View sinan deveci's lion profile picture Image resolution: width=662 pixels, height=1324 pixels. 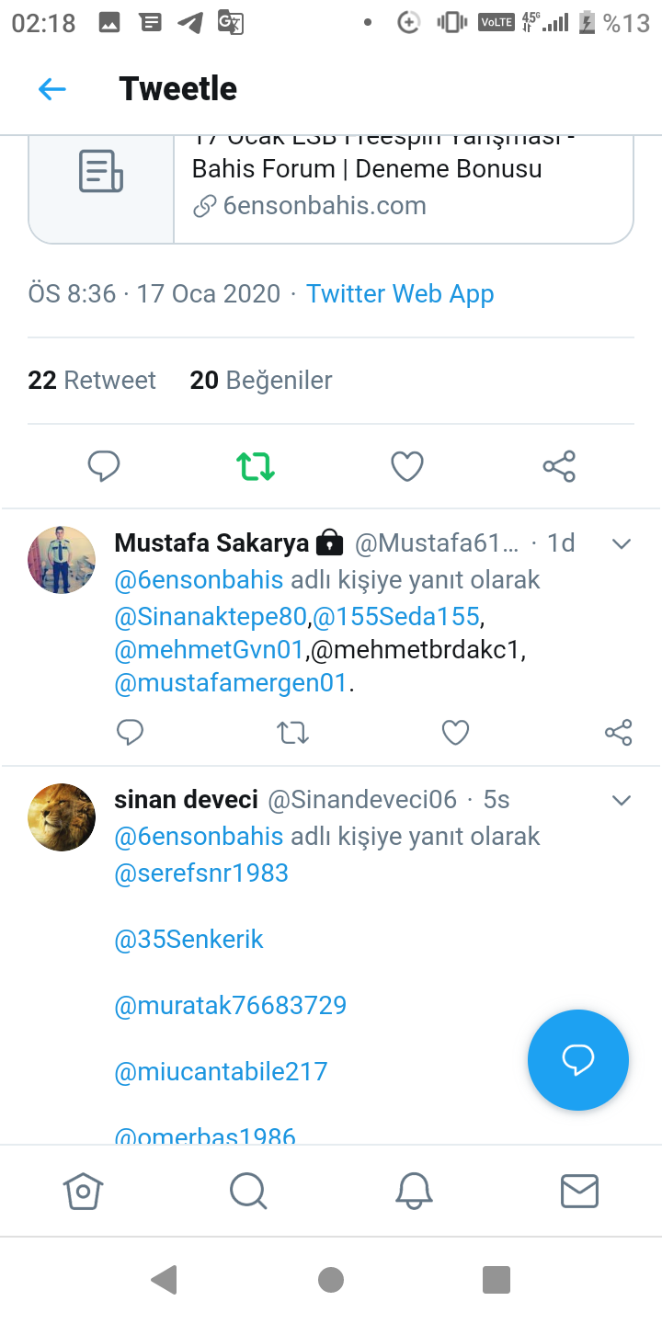62,817
